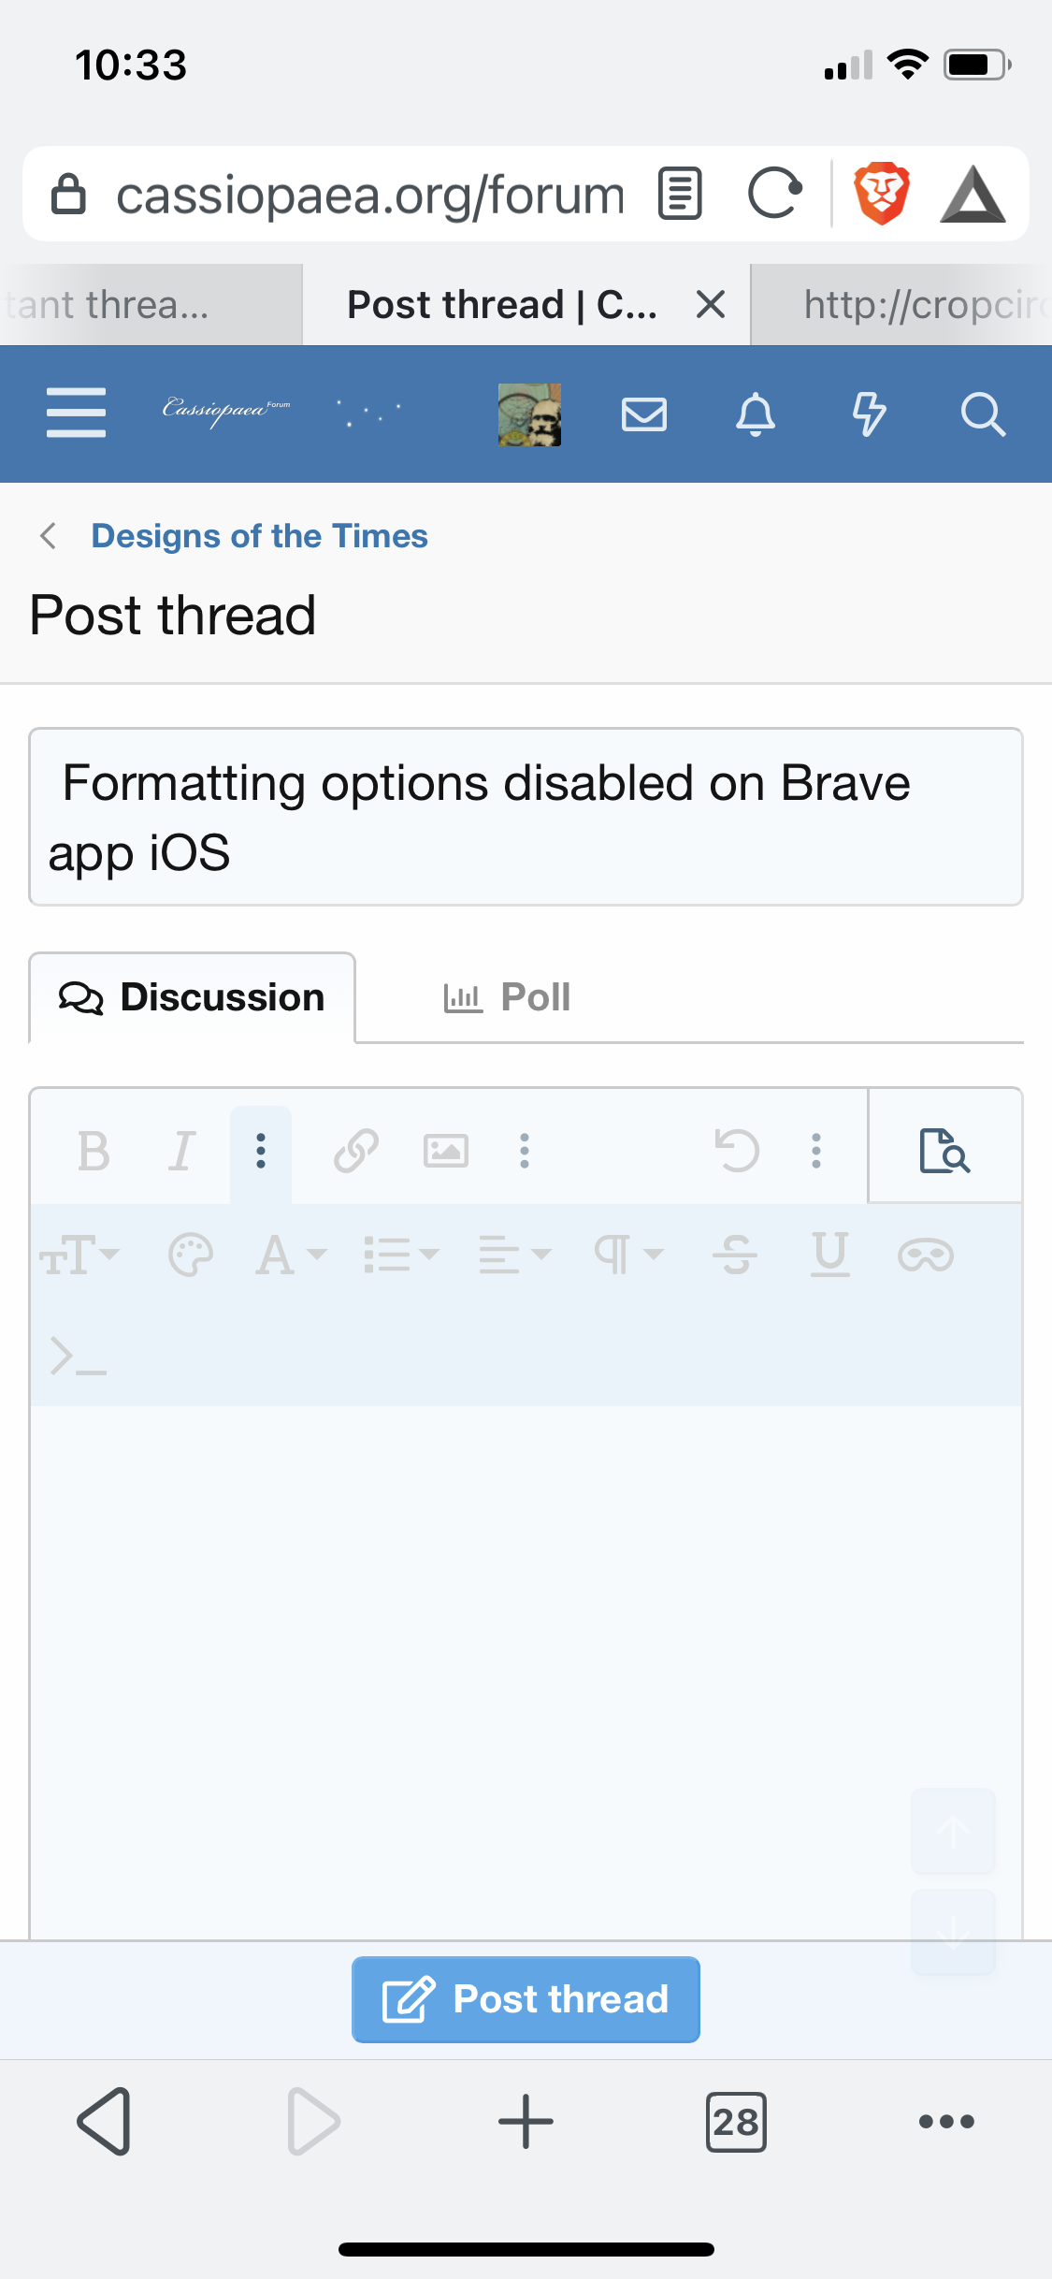
Task: Switch to the Poll tab
Action: pos(508,997)
